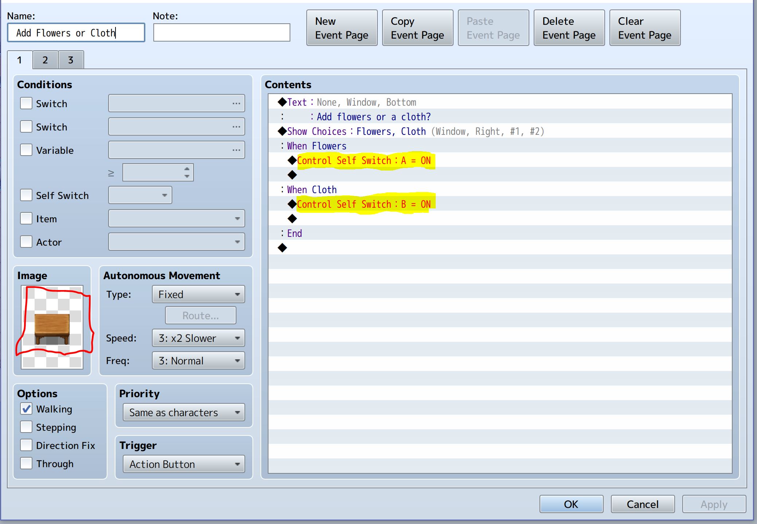Uncheck the Walking option
This screenshot has height=524, width=757.
26,409
